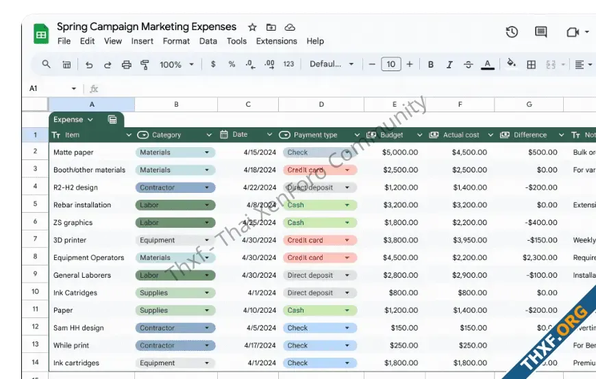The width and height of the screenshot is (596, 379).
Task: Format as percent
Action: click(x=232, y=64)
